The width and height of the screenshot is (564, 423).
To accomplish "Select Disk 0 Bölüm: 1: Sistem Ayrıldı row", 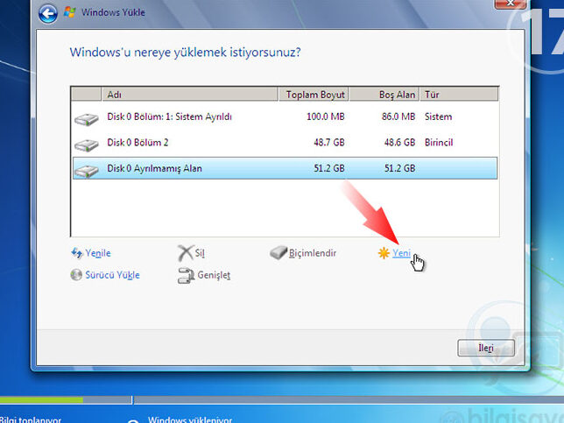I will (285, 116).
